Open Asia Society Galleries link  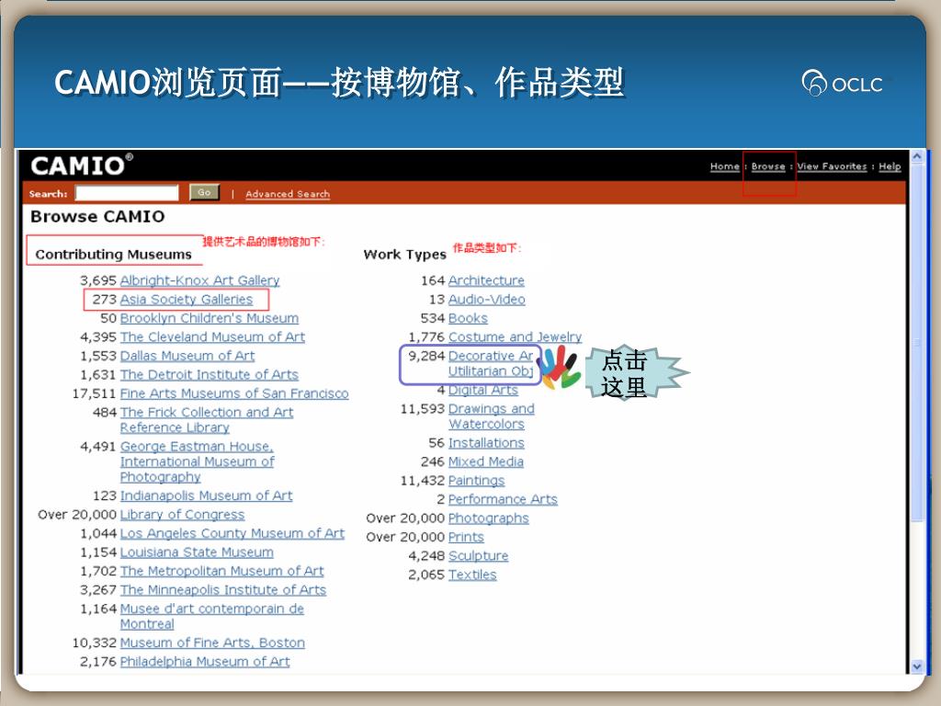coord(187,299)
